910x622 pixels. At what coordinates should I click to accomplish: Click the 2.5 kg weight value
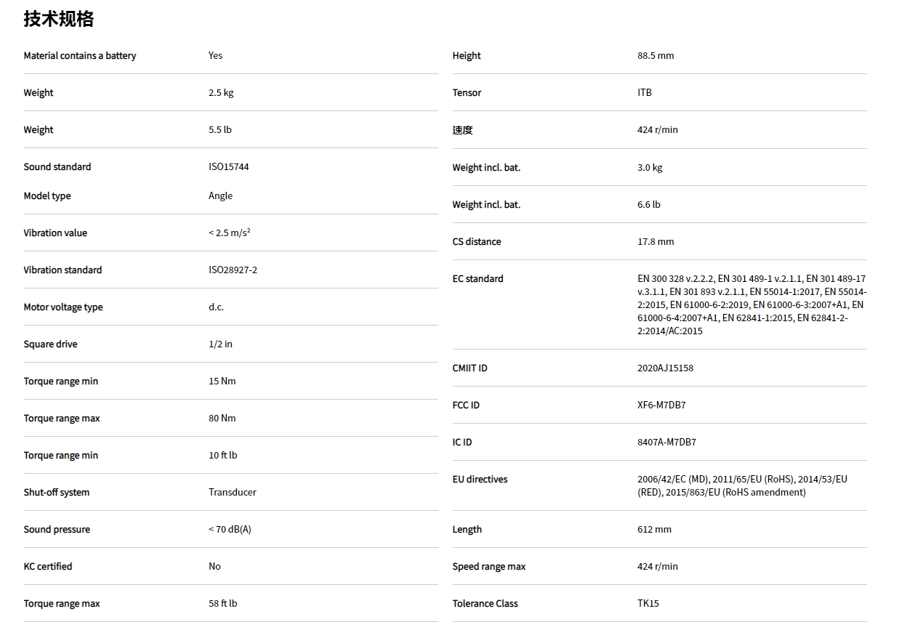[221, 93]
